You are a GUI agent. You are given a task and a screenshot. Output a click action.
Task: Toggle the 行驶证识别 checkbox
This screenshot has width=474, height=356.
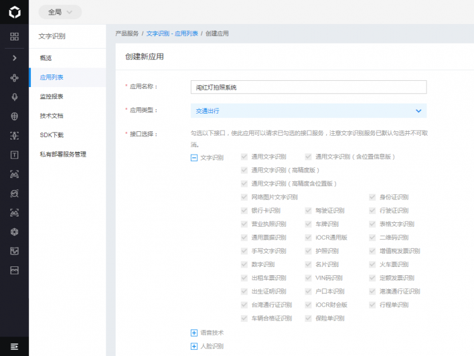point(372,210)
